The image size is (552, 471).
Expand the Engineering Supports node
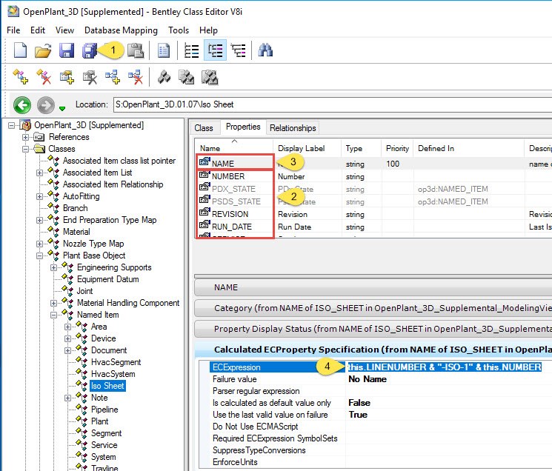[53, 267]
